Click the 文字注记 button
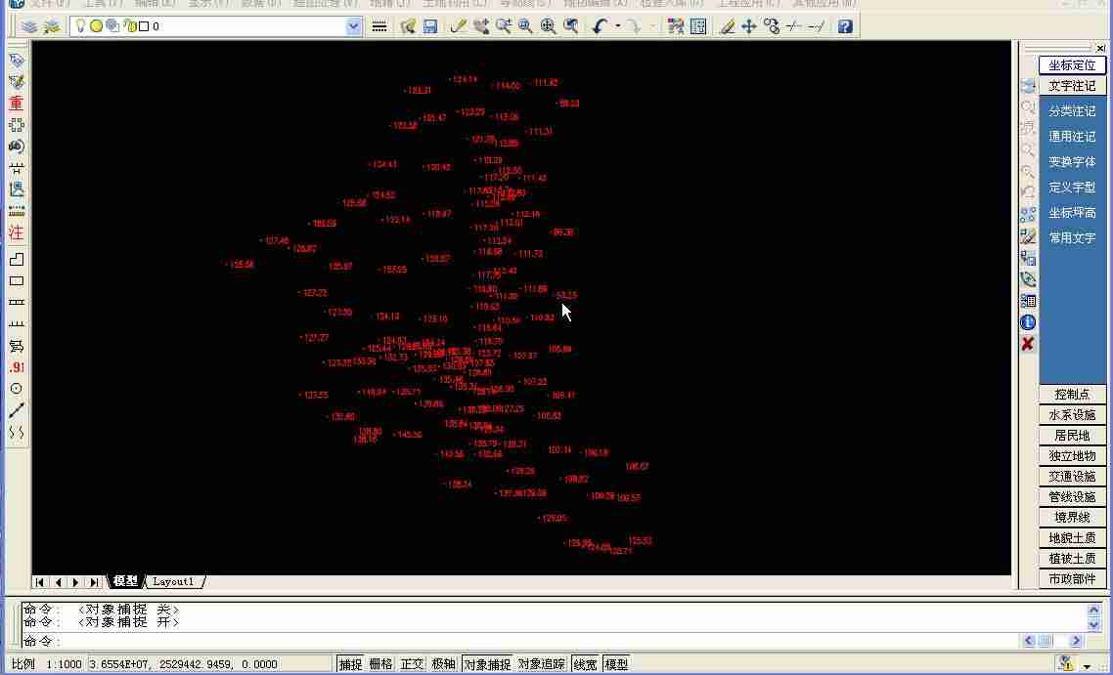The image size is (1113, 675). 1072,86
